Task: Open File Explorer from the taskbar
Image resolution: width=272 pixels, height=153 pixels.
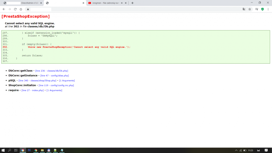Action: pyautogui.click(x=42, y=150)
